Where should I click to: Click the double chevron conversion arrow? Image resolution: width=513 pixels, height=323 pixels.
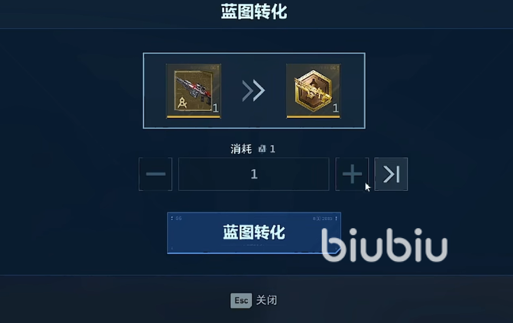(253, 90)
